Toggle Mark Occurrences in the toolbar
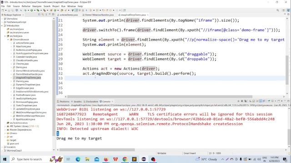 (76, 10)
